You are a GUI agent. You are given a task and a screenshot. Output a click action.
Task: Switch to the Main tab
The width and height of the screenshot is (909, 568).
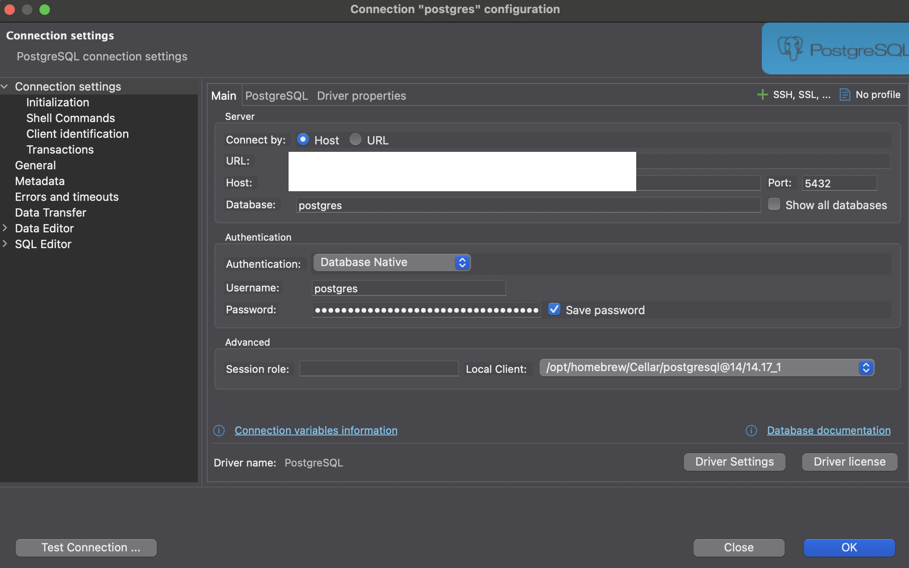pos(224,96)
